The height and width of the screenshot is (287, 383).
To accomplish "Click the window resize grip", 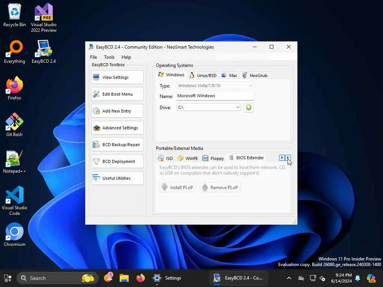I will pos(295,222).
